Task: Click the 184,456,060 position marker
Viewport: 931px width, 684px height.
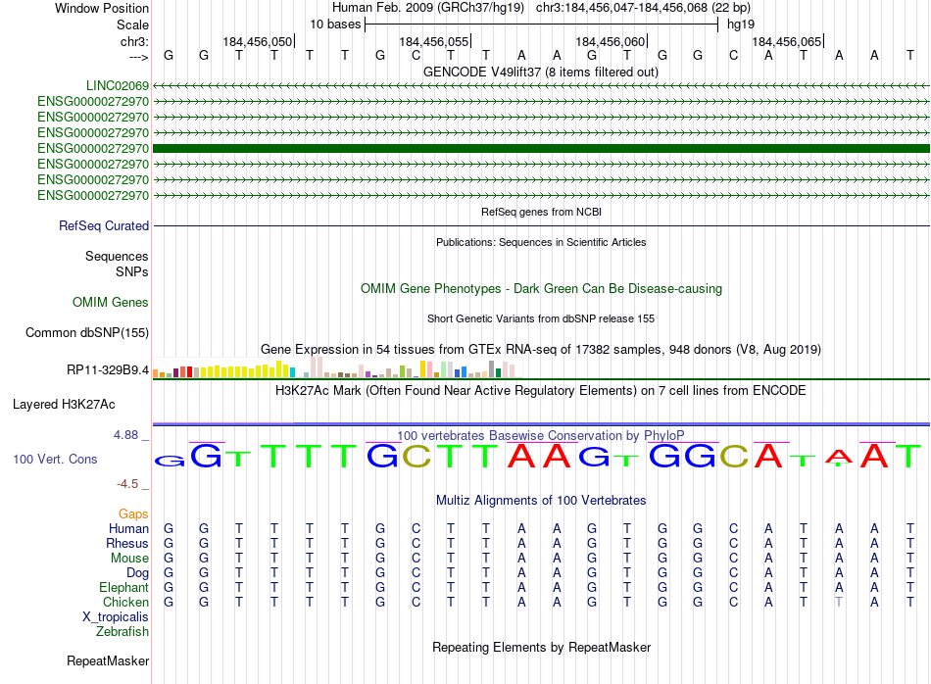Action: (x=611, y=42)
